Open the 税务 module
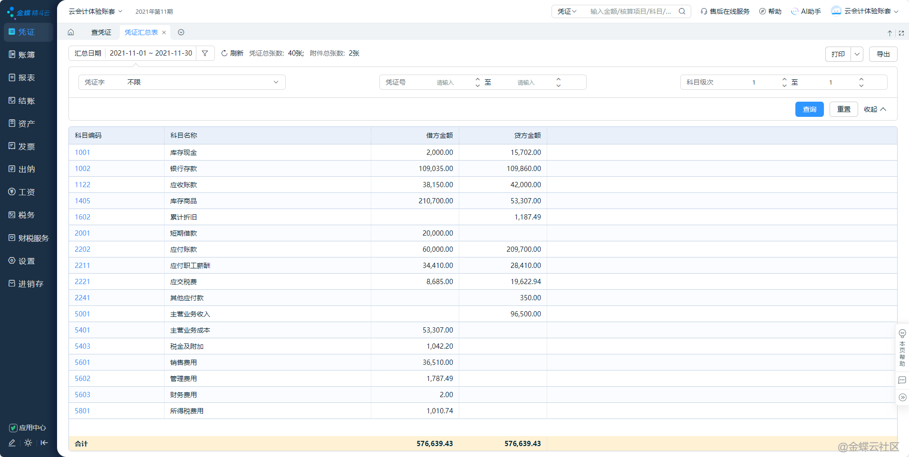Viewport: 909px width, 457px height. (26, 215)
